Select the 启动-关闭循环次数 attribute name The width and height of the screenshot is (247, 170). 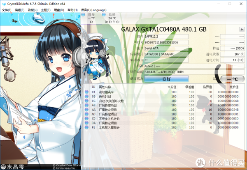click(x=111, y=101)
